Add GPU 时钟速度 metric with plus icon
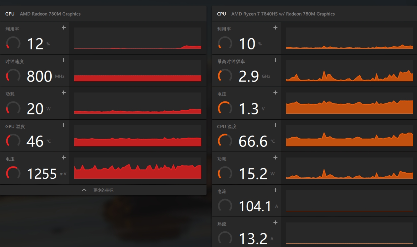The height and width of the screenshot is (247, 417). tap(64, 60)
